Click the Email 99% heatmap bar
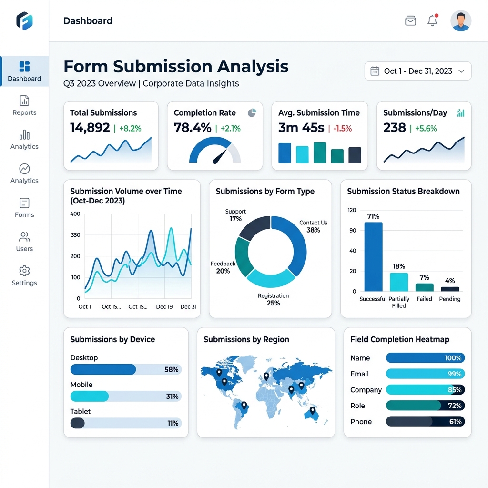The height and width of the screenshot is (488, 488). click(425, 374)
